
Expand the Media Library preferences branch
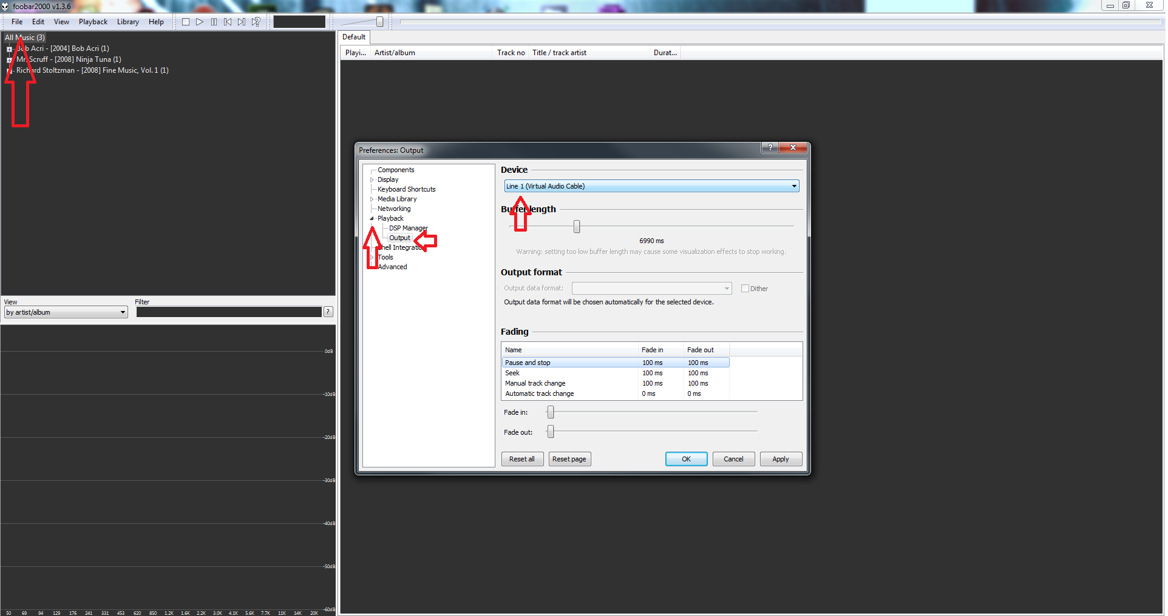coord(372,199)
